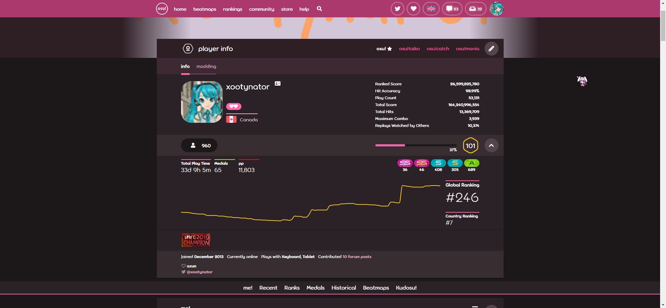666x308 pixels.
Task: Click the Canada flag icon
Action: [x=231, y=120]
